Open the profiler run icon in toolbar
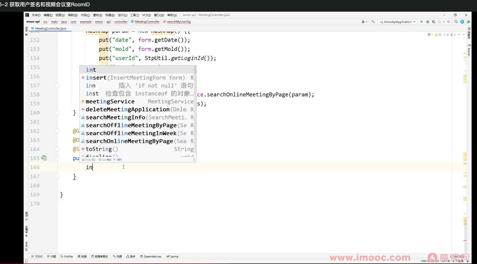Image resolution: width=477 pixels, height=264 pixels. (x=439, y=22)
